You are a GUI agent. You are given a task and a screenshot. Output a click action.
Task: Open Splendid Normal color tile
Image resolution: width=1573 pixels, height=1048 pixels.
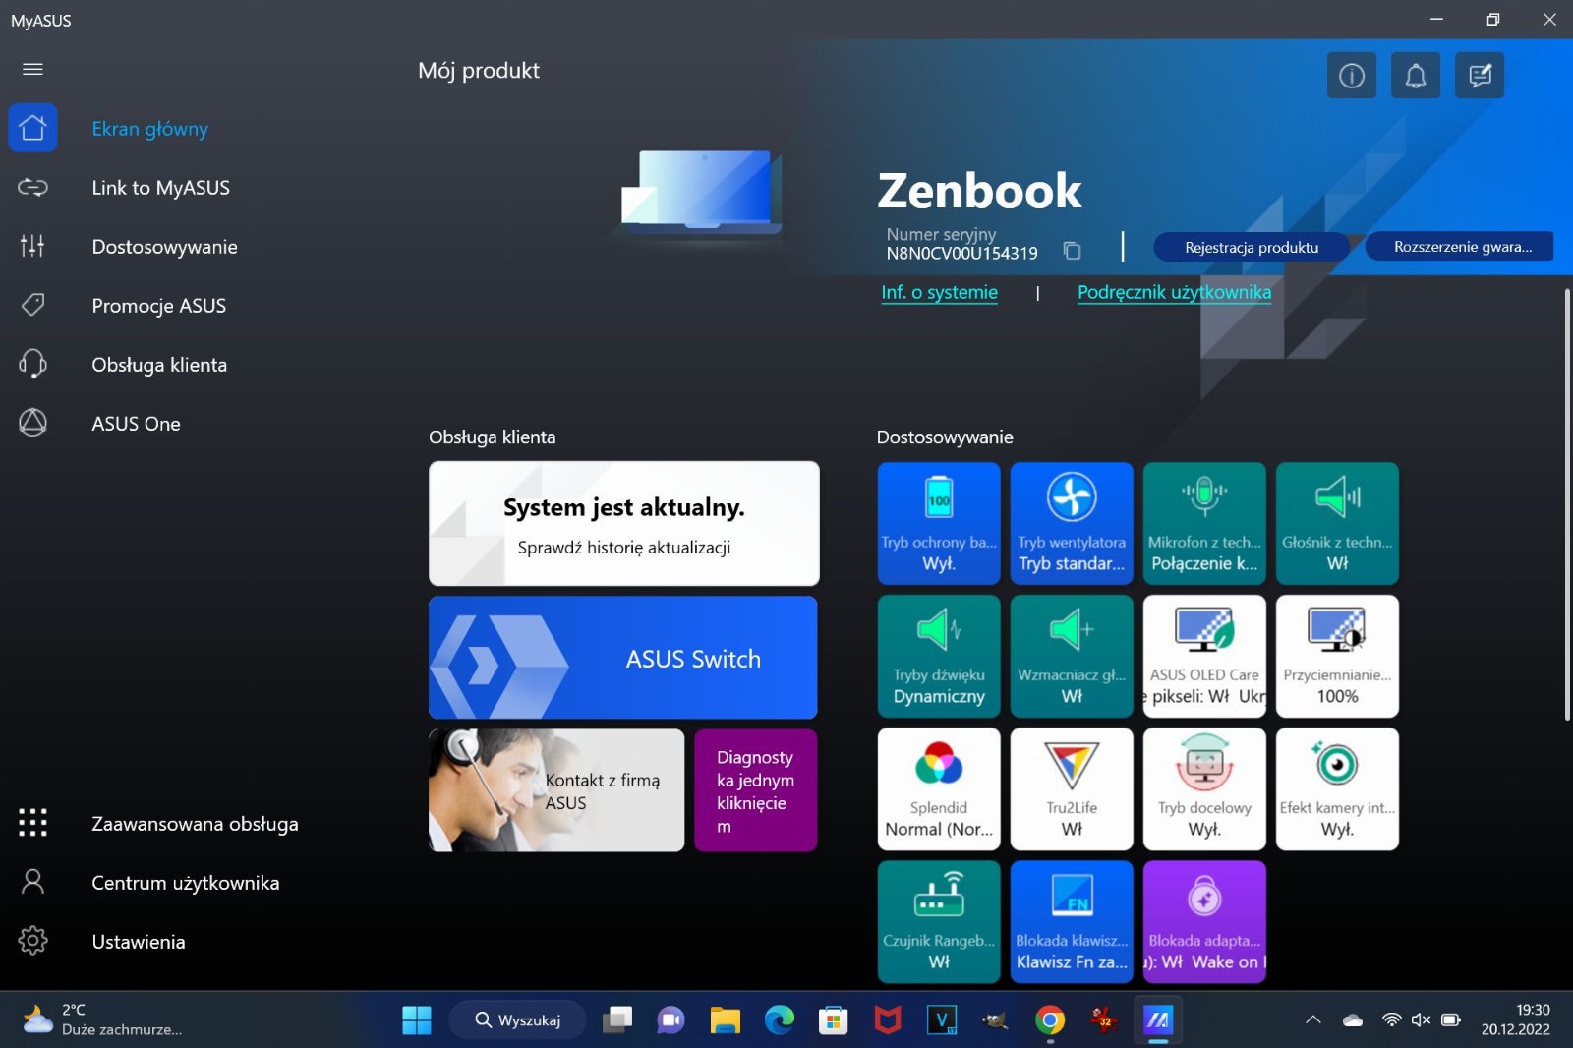(939, 789)
